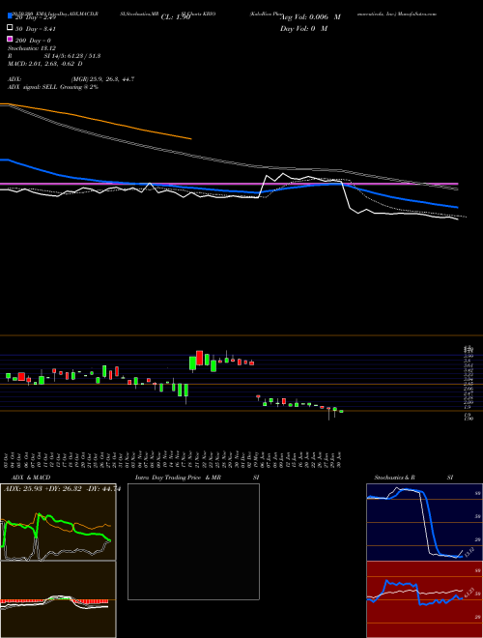Click the '(MGR) 25.9, 26.3, 44.7' ADX values

tap(102, 79)
